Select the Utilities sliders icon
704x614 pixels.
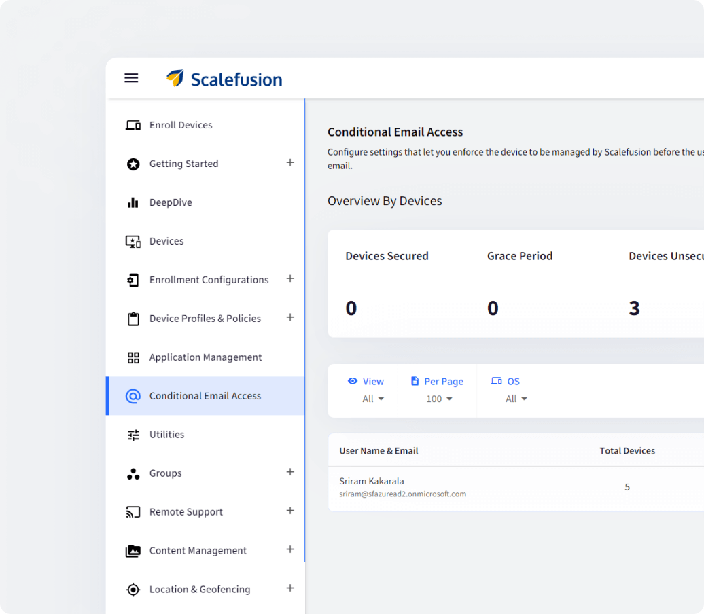[x=133, y=435]
